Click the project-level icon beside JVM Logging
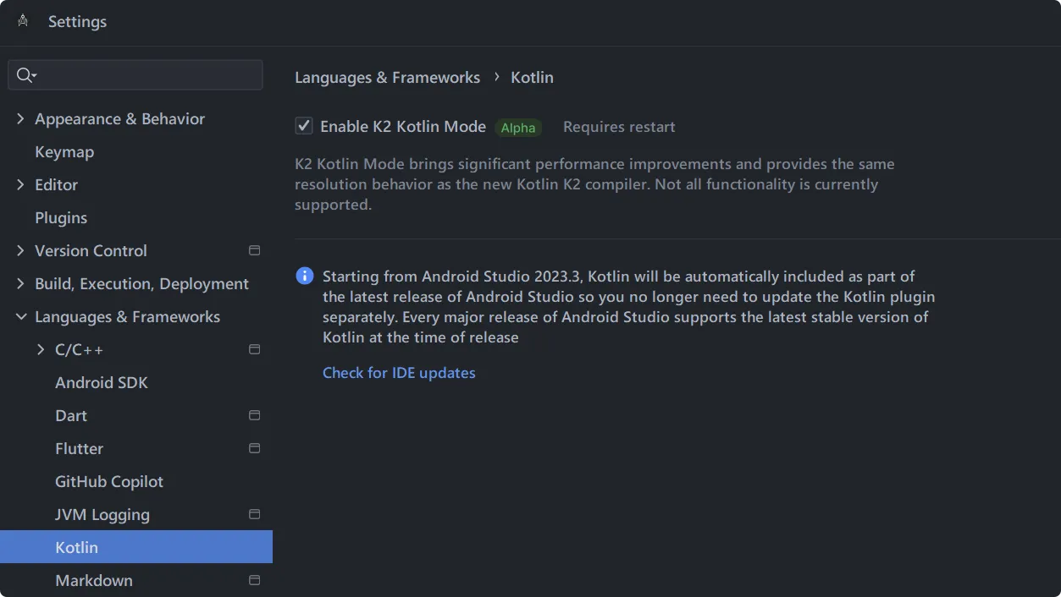 [254, 514]
